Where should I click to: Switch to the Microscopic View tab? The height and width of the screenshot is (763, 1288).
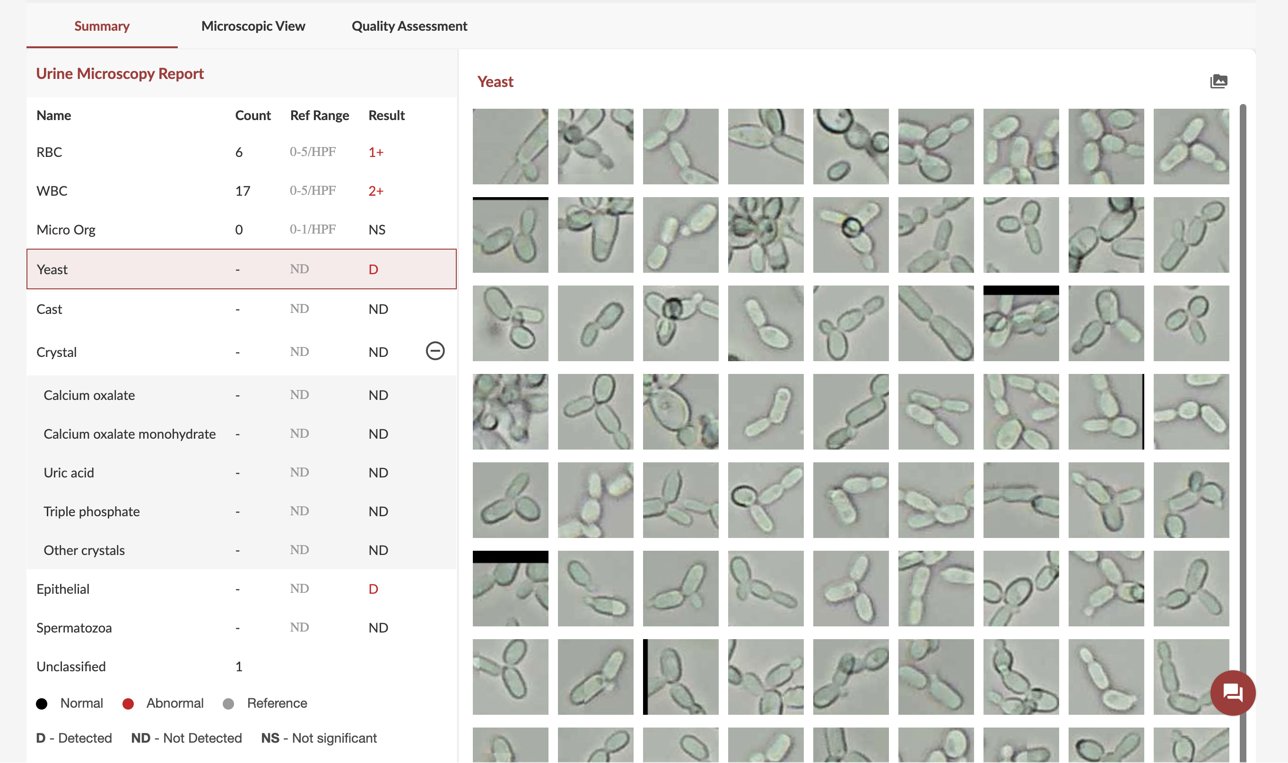click(253, 26)
